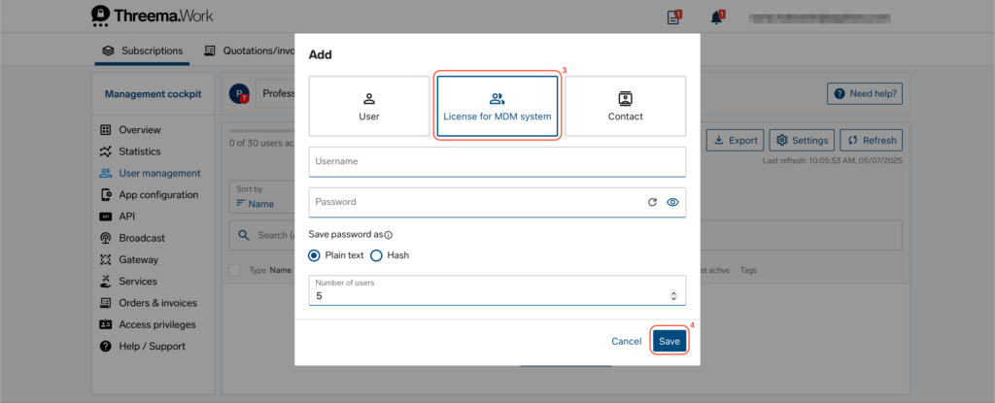Save the new MDM license
Screen dimensions: 995x403
click(x=669, y=341)
